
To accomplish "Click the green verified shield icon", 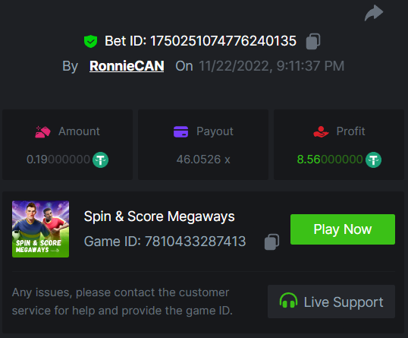I will 90,41.
